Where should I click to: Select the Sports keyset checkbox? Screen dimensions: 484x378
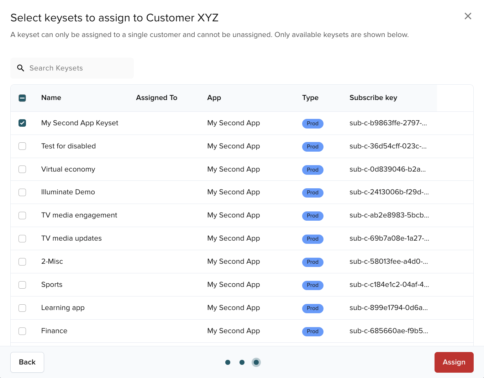pos(22,285)
